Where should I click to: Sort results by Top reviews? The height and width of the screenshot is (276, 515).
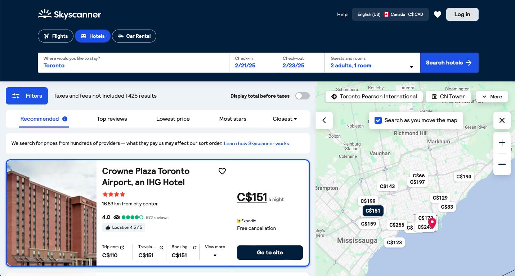tap(112, 119)
